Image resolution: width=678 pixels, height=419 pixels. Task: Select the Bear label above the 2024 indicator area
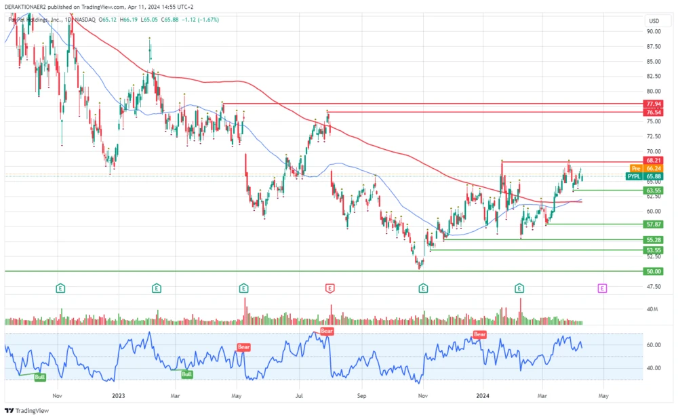click(479, 334)
